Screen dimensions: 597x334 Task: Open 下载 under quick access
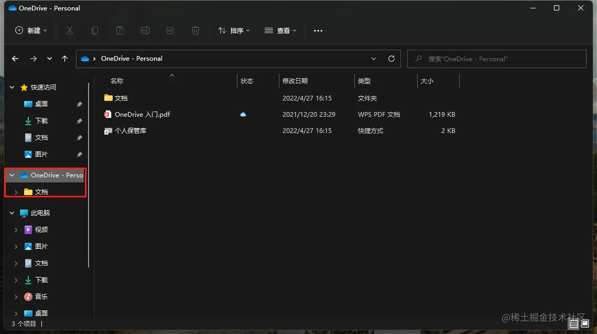[41, 121]
